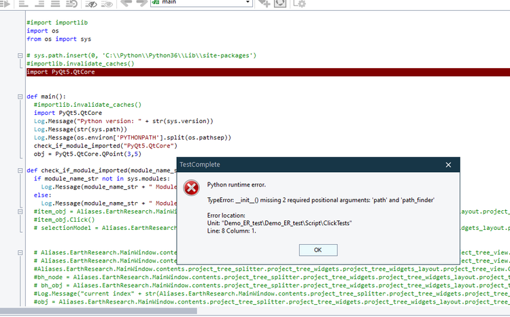Viewport: 510px width, 317px height.
Task: Collapse the sys.path.insert comment block
Action: pyautogui.click(x=20, y=56)
